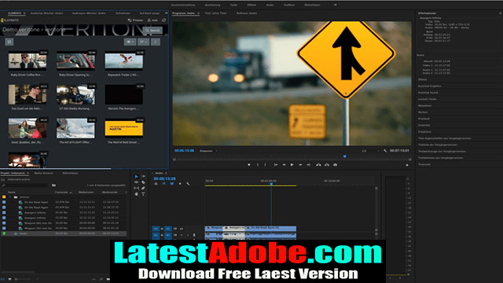This screenshot has width=503, height=283.
Task: Toggle V1 track output eye
Action: click(x=182, y=229)
